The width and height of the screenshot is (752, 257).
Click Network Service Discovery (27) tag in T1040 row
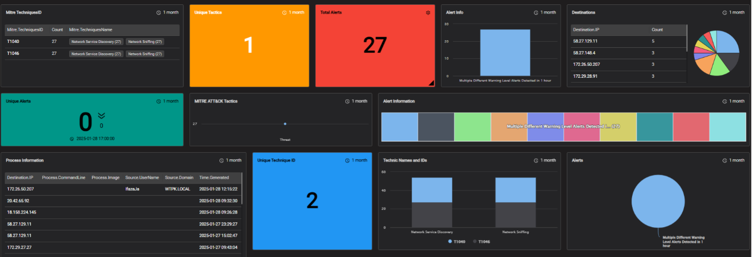point(97,41)
